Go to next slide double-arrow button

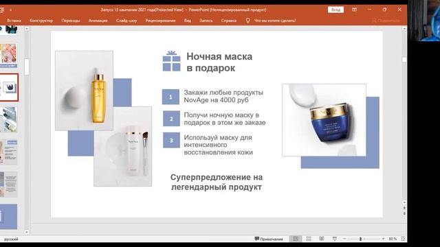[x=404, y=213]
